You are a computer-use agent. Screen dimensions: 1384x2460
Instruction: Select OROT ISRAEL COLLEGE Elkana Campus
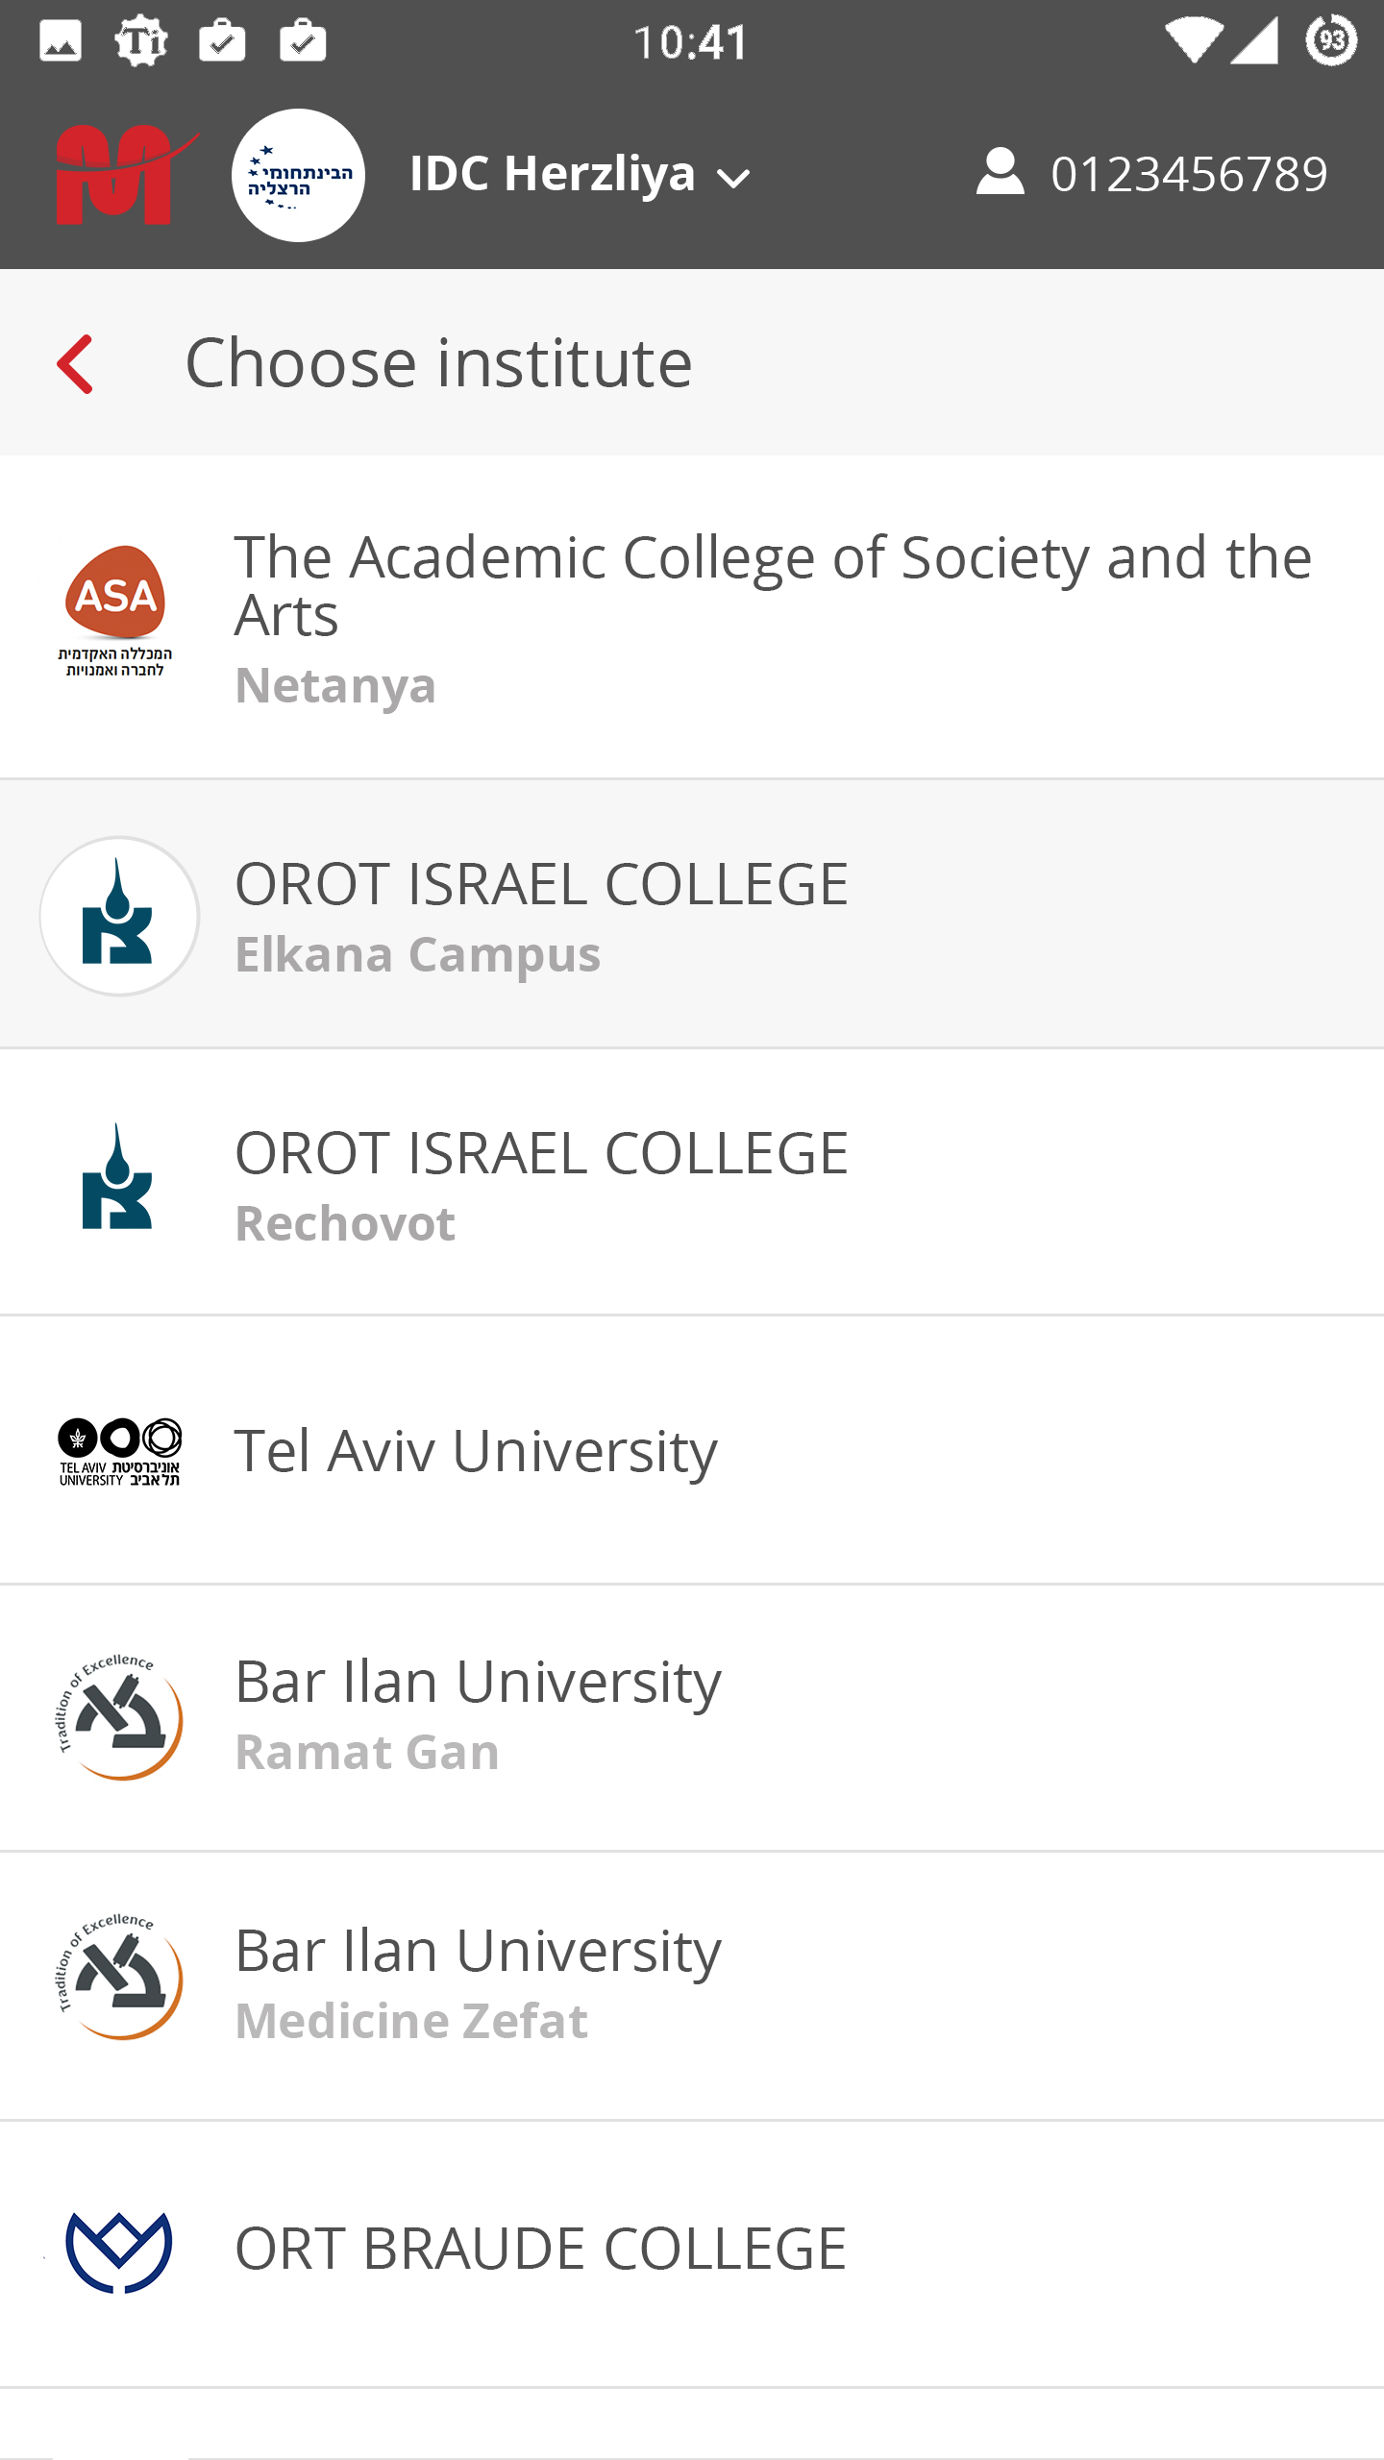[692, 915]
